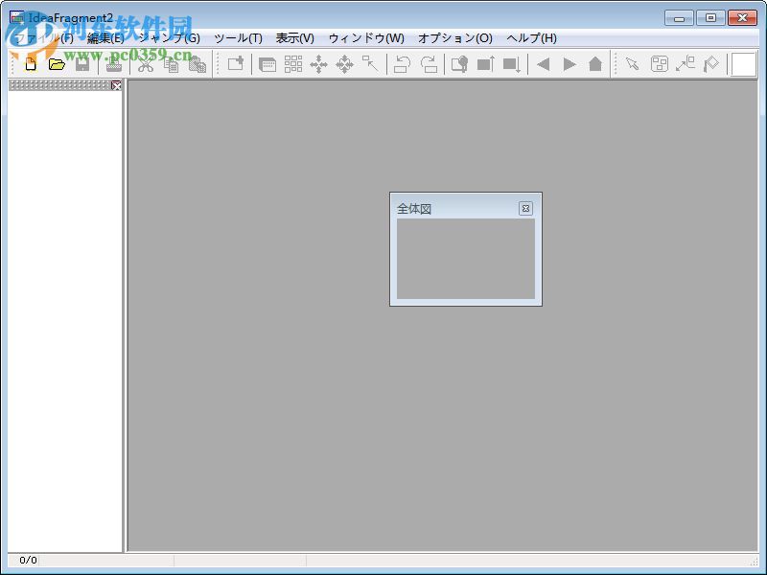
Task: Click the box with up arrow icon
Action: pyautogui.click(x=486, y=64)
